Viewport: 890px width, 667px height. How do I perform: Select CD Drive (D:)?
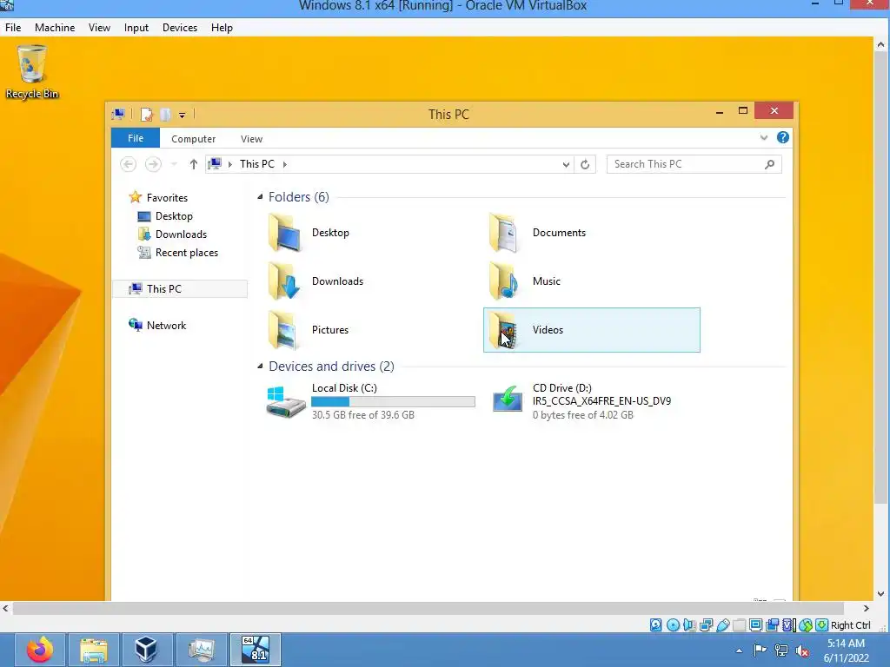pos(591,401)
